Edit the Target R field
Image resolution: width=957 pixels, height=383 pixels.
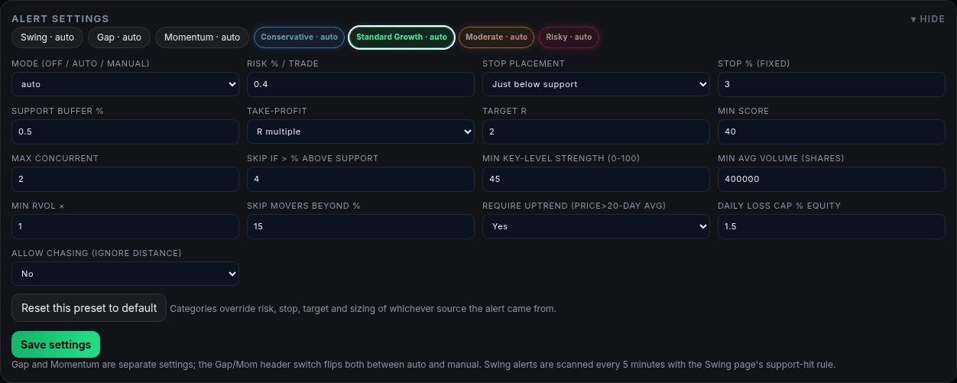[596, 131]
